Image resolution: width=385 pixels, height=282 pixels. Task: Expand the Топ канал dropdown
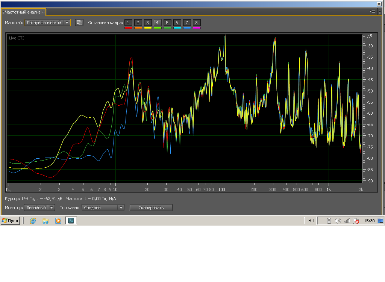pyautogui.click(x=103, y=208)
